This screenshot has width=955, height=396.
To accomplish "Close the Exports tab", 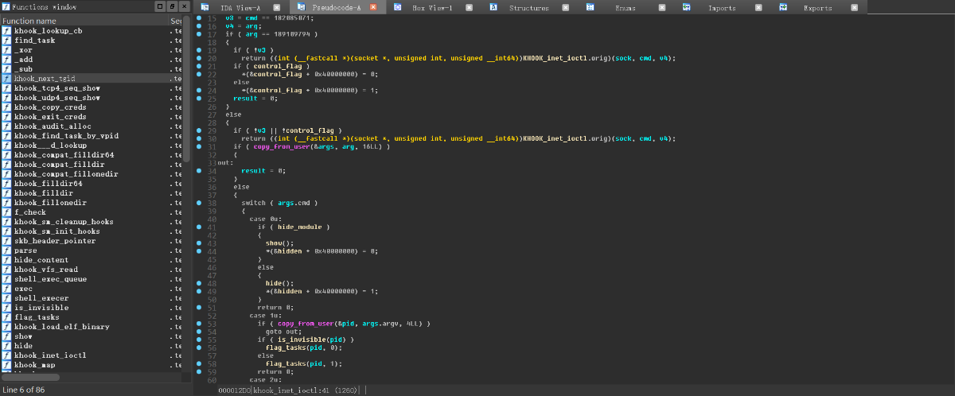I will click(x=854, y=7).
